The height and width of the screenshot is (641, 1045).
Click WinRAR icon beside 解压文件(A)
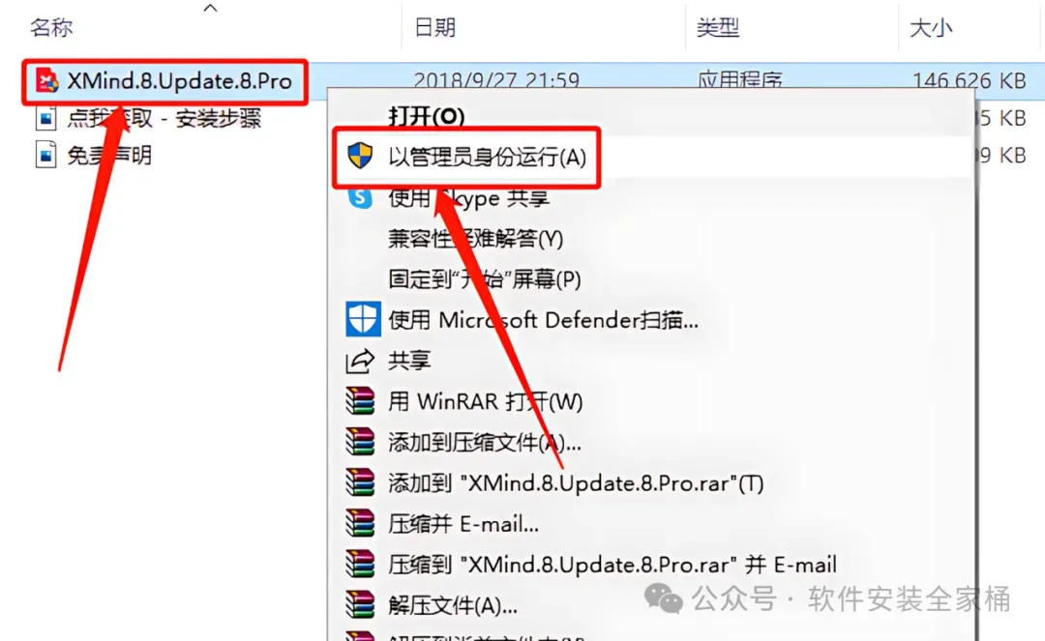click(361, 605)
